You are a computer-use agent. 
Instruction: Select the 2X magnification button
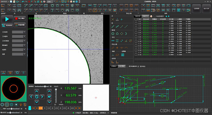(x=52, y=108)
